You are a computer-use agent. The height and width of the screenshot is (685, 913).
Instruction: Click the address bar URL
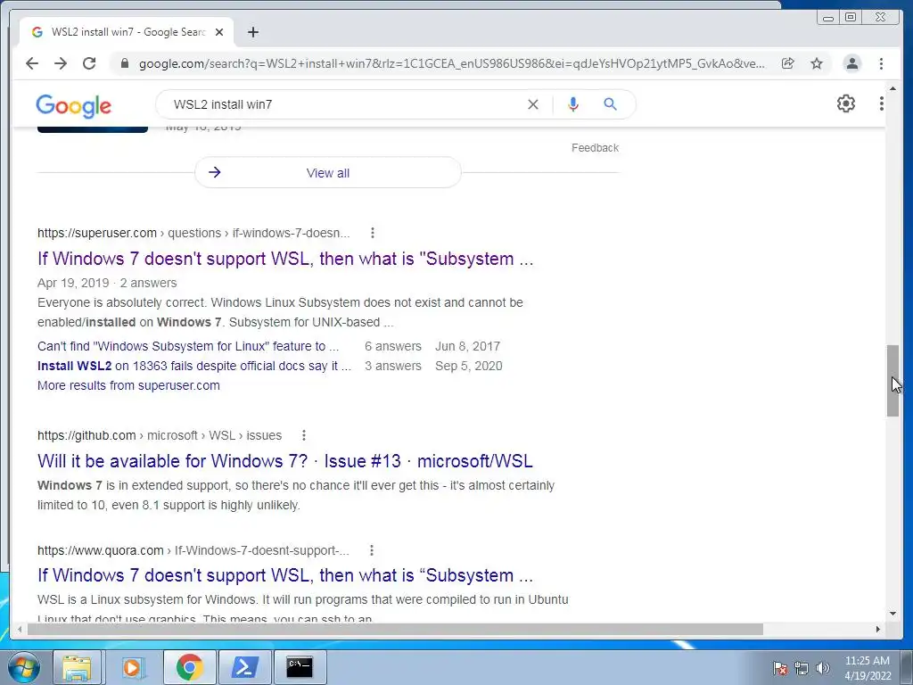(451, 63)
